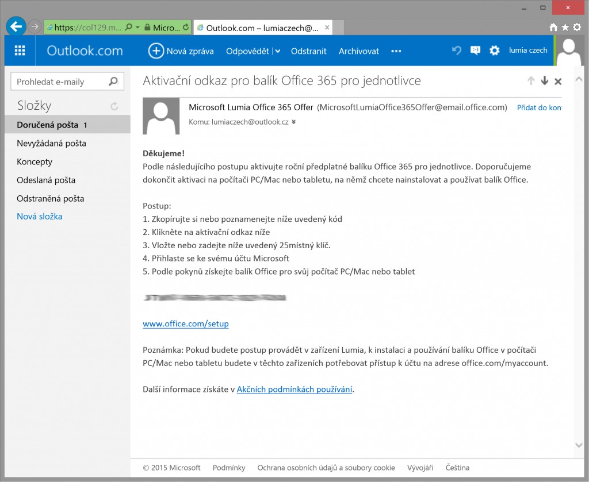This screenshot has width=589, height=482.
Task: Open the Vývojáři footer link
Action: coord(420,468)
